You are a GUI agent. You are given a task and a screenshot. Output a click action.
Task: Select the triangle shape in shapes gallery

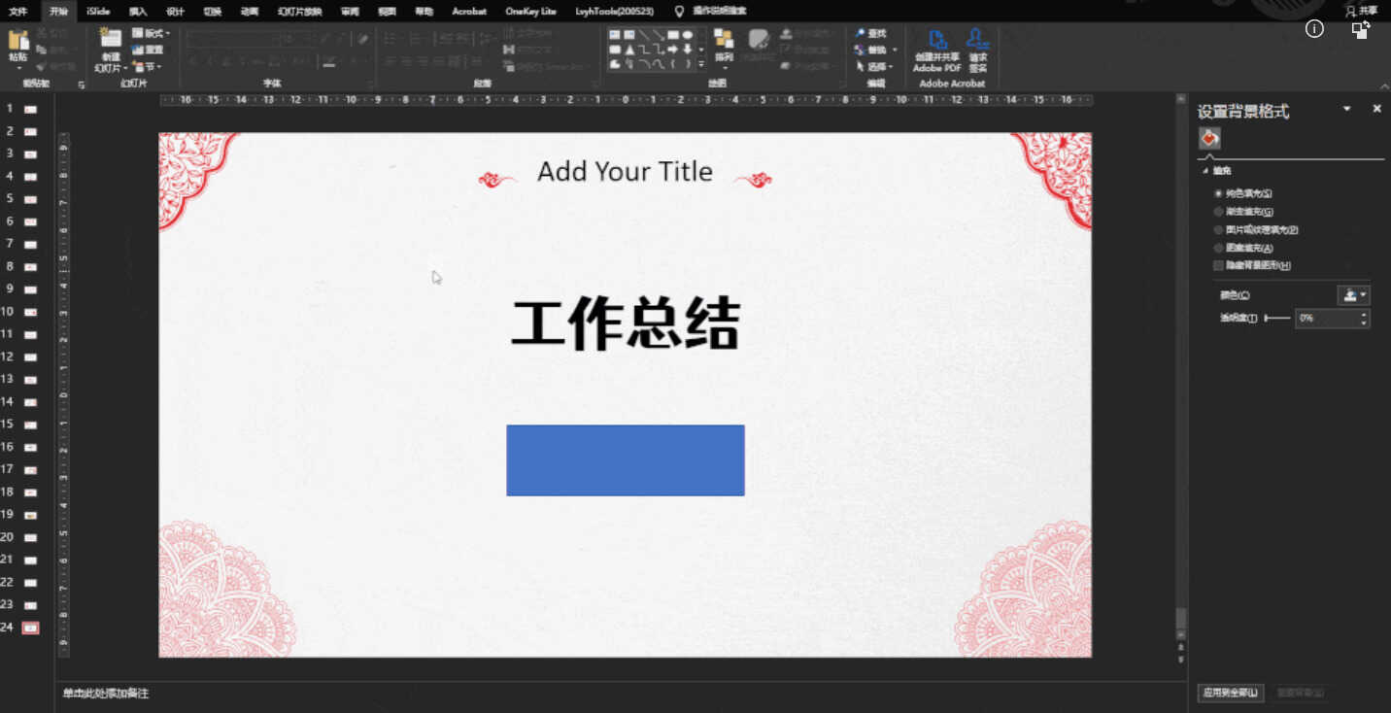pyautogui.click(x=629, y=50)
